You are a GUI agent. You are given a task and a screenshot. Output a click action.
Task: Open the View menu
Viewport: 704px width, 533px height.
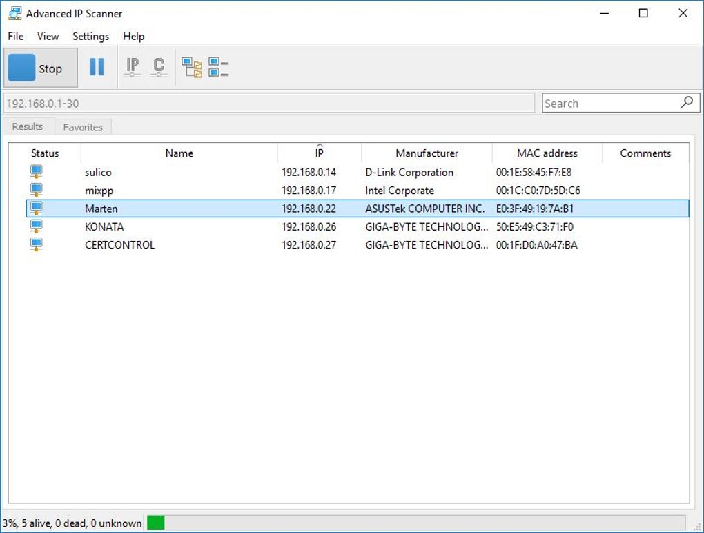[48, 37]
